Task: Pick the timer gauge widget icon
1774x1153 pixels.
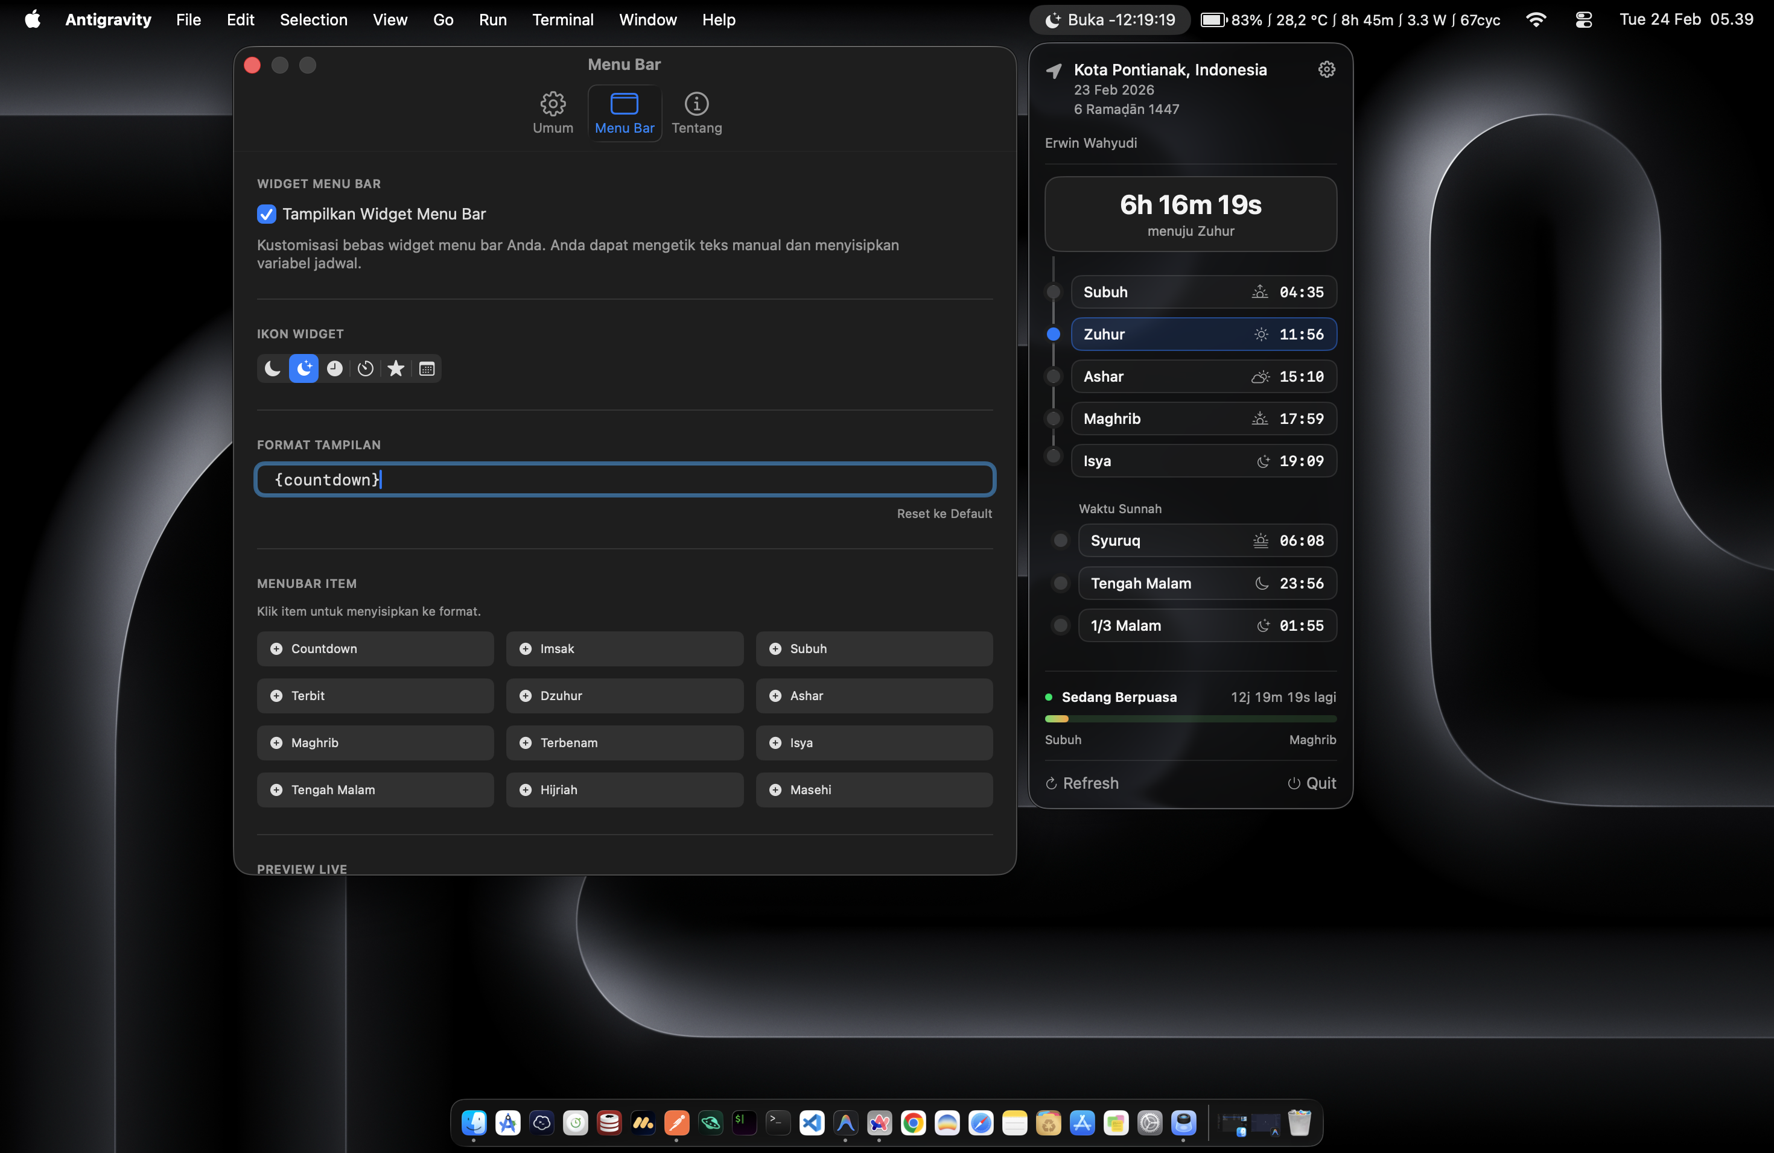Action: [x=365, y=368]
